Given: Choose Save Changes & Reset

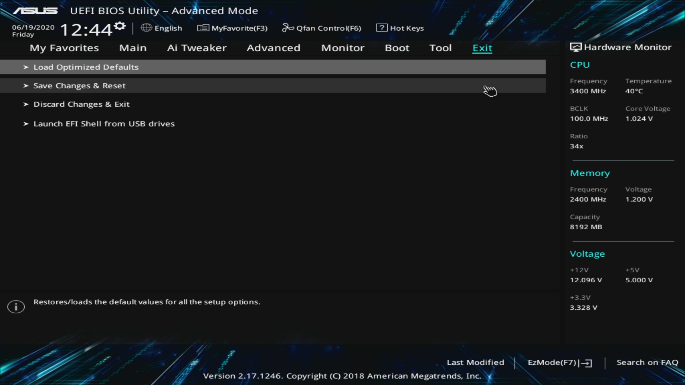Looking at the screenshot, I should click(273, 86).
